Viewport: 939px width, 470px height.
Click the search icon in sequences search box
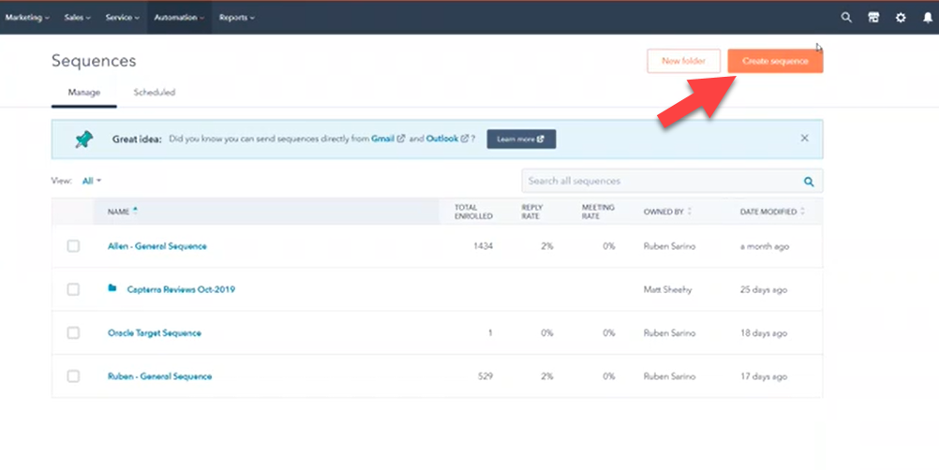(x=809, y=182)
